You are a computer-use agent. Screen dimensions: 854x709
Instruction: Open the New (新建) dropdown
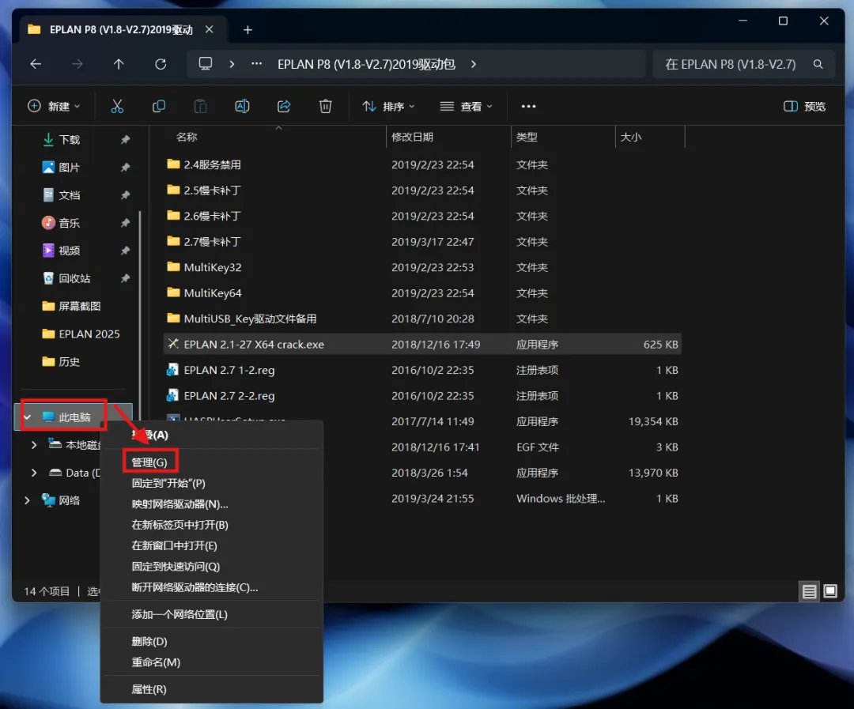54,106
